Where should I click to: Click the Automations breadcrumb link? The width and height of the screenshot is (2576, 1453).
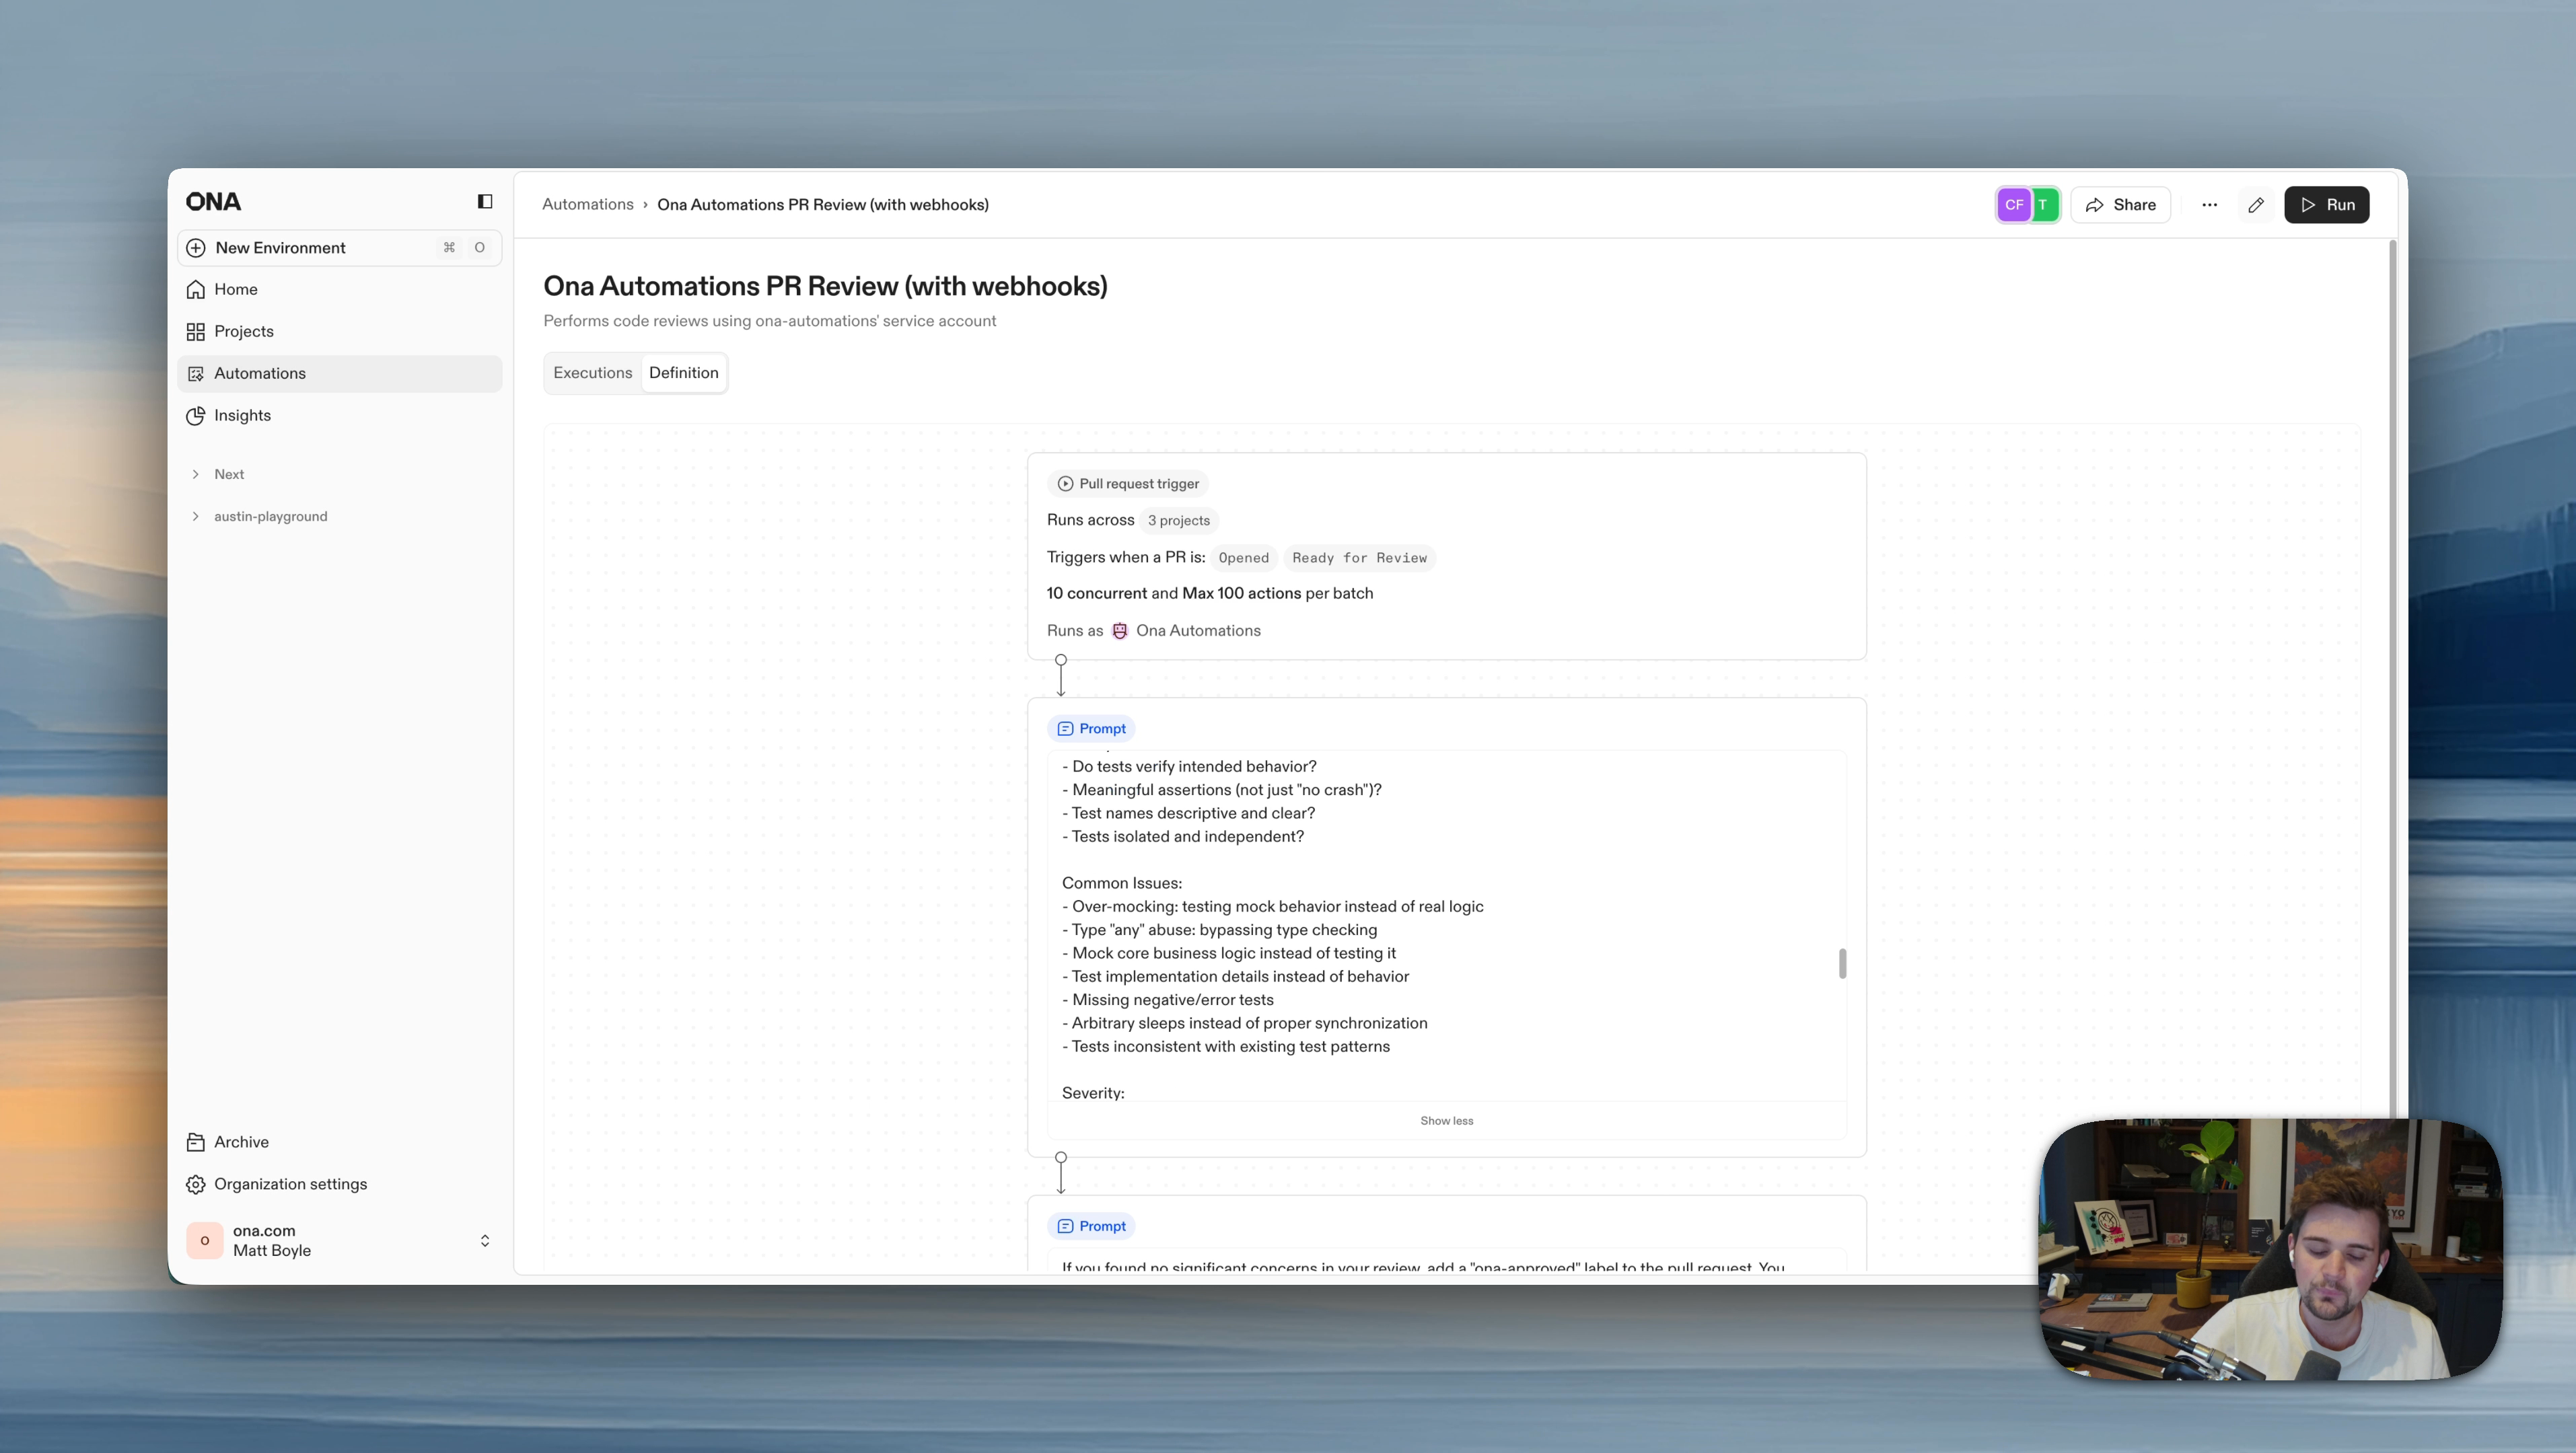pyautogui.click(x=587, y=205)
